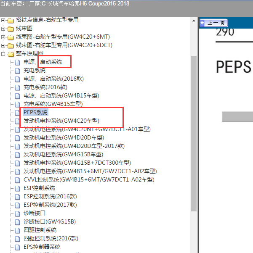
Task: Select the 四驱控制系统 entry
Action: pyautogui.click(x=40, y=230)
